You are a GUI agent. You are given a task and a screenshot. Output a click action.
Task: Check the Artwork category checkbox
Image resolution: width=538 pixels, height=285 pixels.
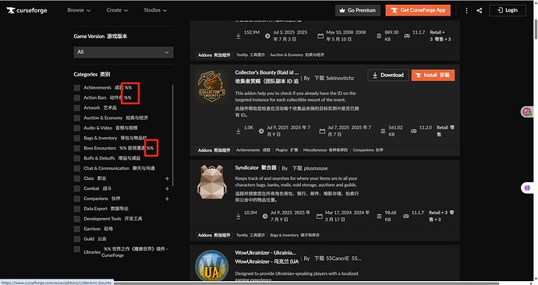click(x=77, y=108)
